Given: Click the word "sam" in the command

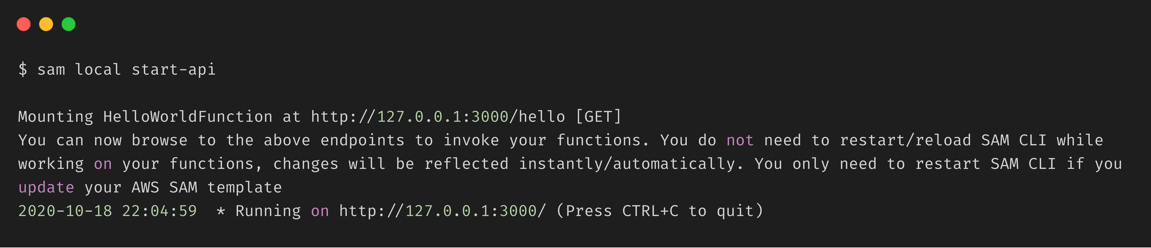Looking at the screenshot, I should point(51,70).
